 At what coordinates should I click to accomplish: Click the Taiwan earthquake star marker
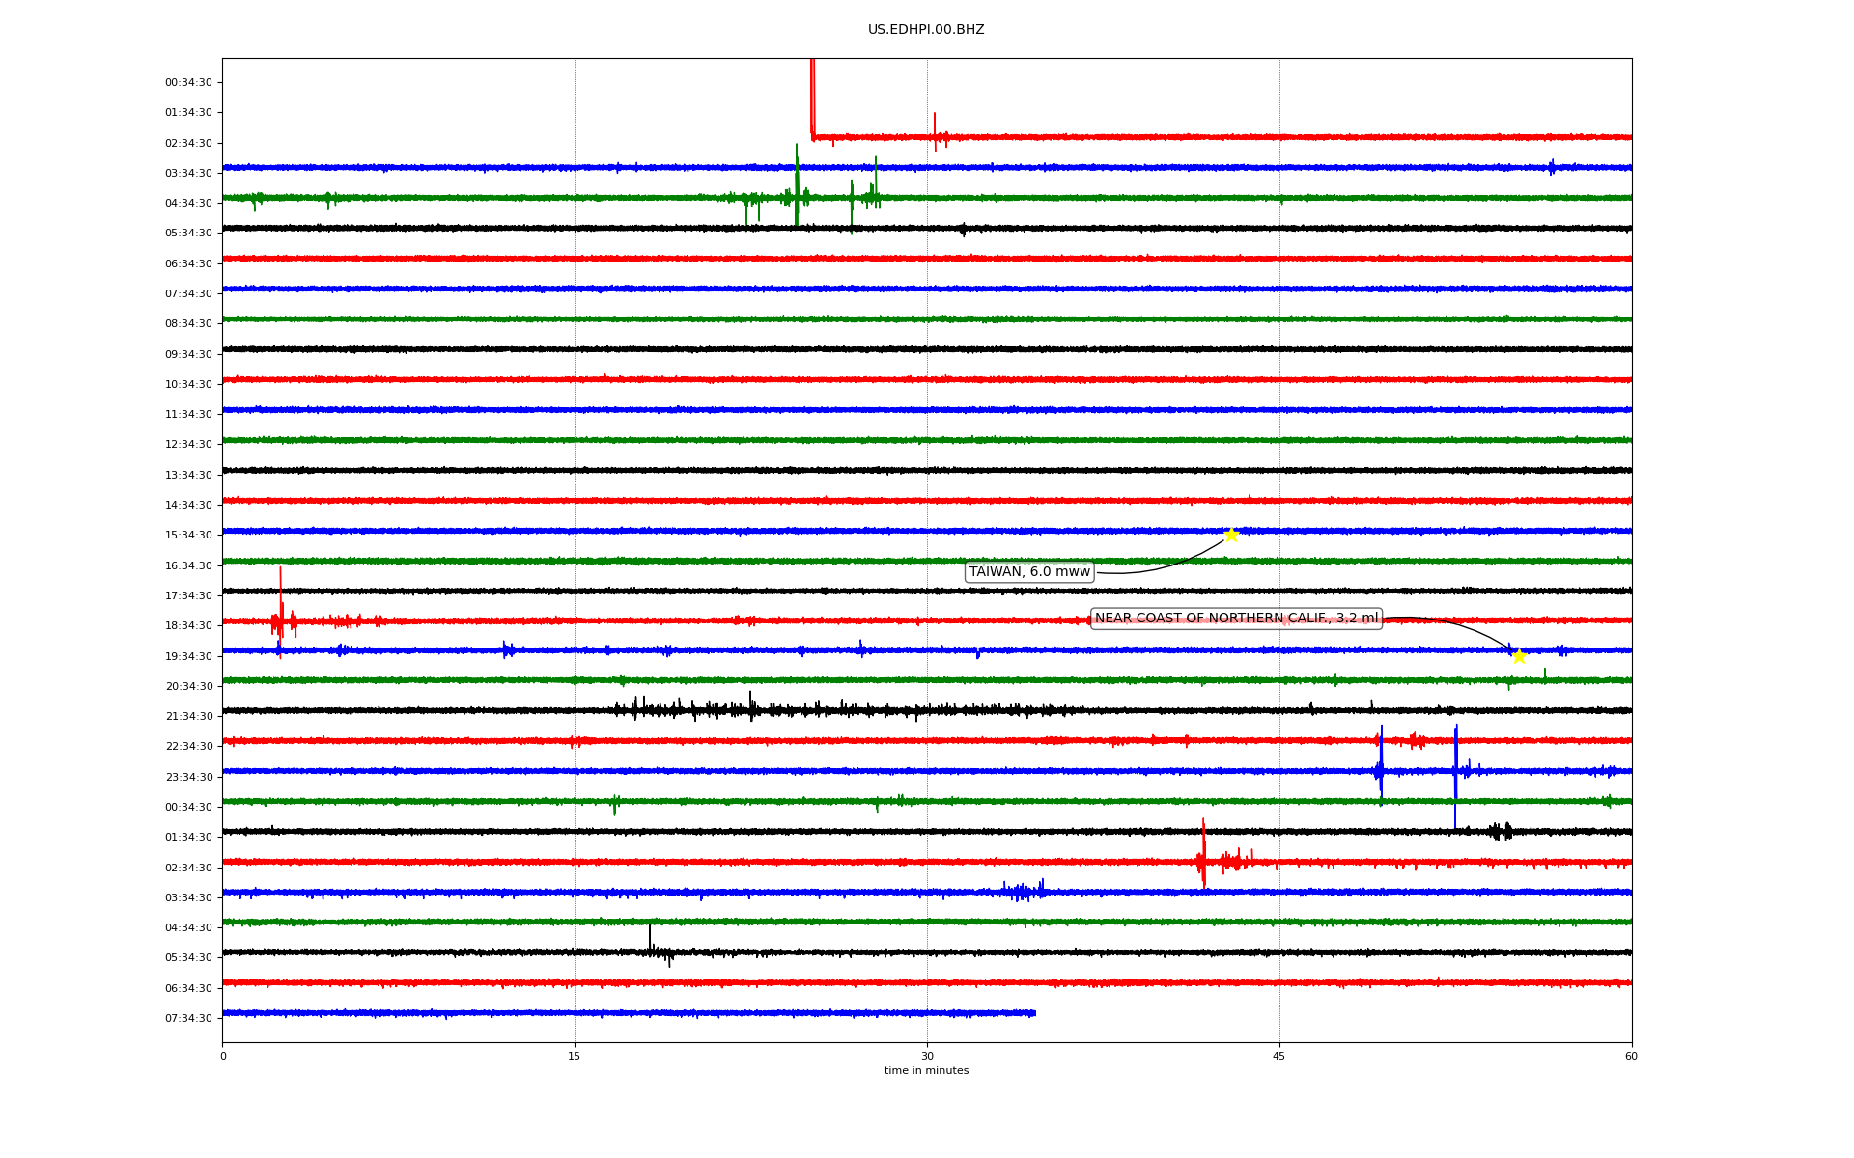(x=1231, y=535)
